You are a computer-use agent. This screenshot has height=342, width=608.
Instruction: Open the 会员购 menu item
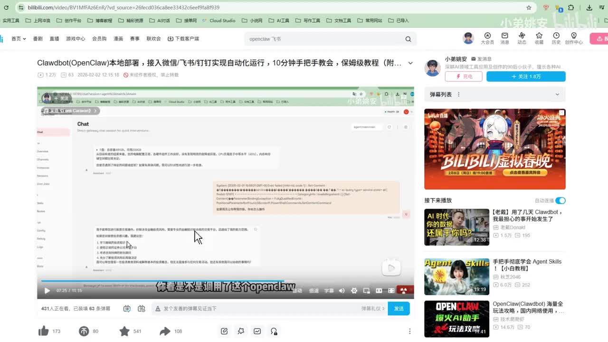pyautogui.click(x=99, y=38)
